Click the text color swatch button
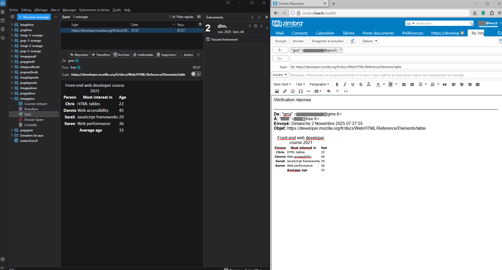Viewport: 502px width, 270px height. (378, 84)
